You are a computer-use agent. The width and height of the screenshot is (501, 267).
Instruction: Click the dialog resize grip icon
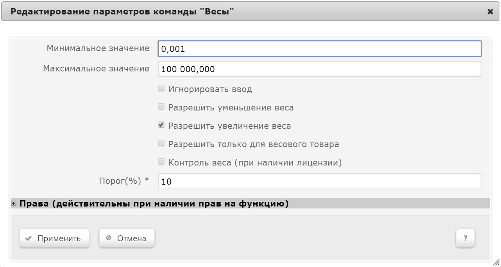click(496, 262)
